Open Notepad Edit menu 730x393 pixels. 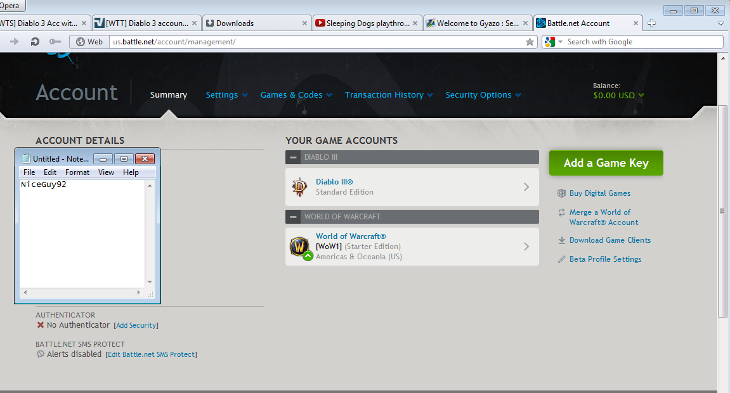click(50, 172)
